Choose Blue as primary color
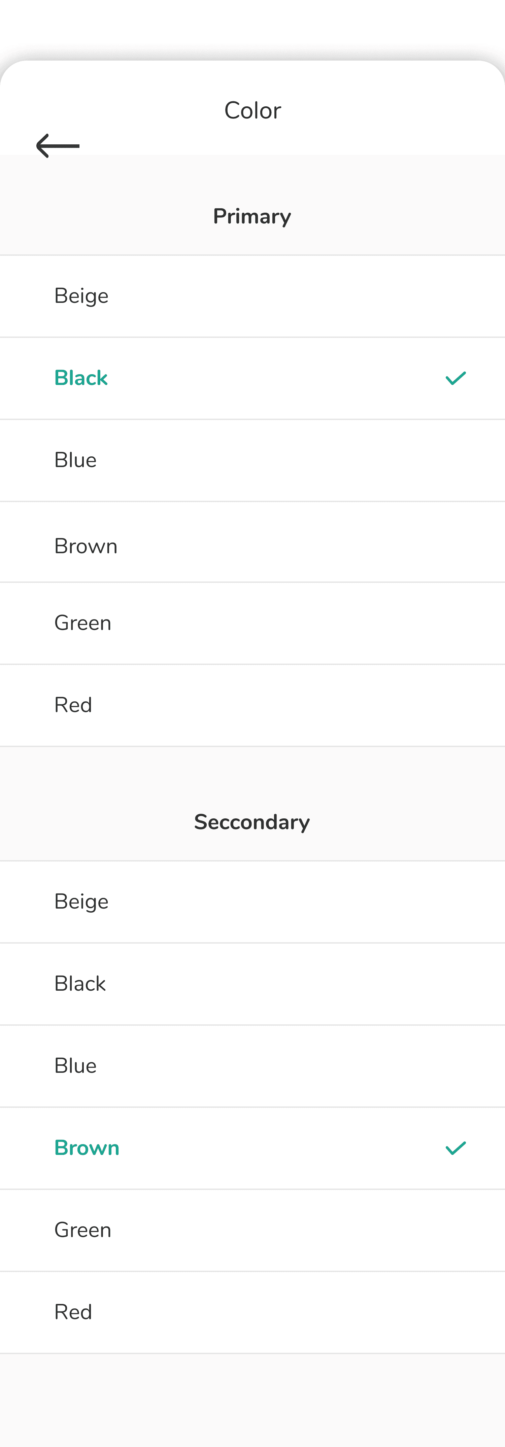Viewport: 505px width, 1447px height. point(75,460)
